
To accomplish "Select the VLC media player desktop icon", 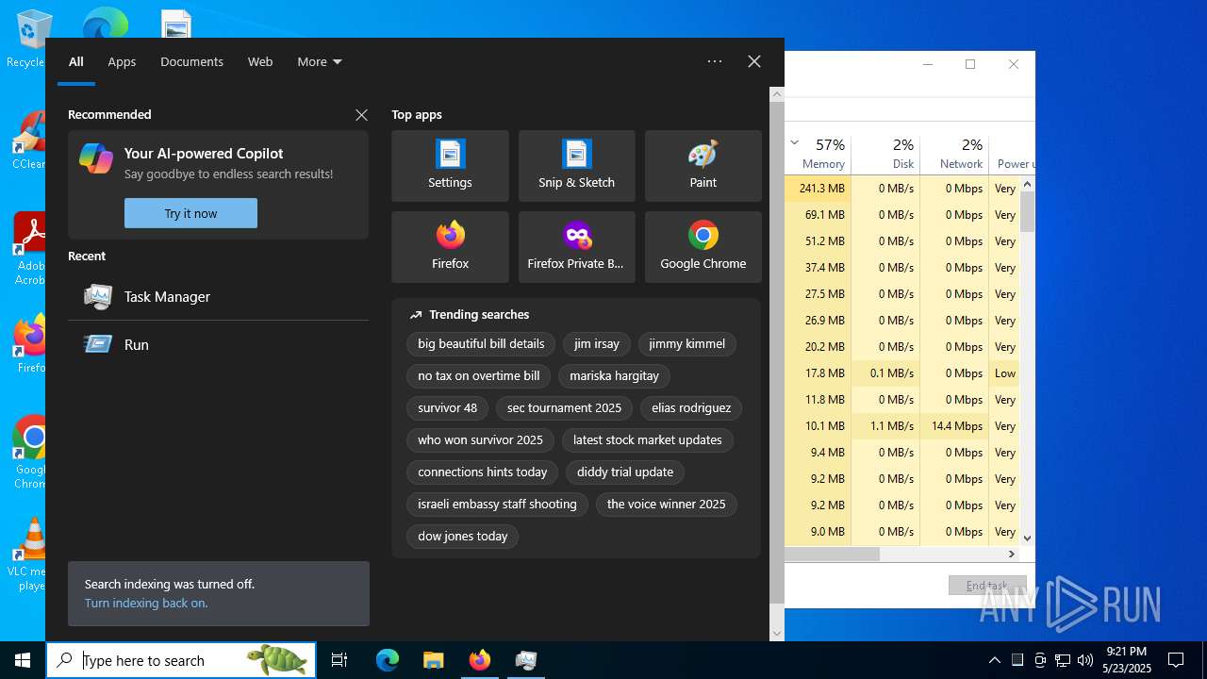I will tap(30, 555).
